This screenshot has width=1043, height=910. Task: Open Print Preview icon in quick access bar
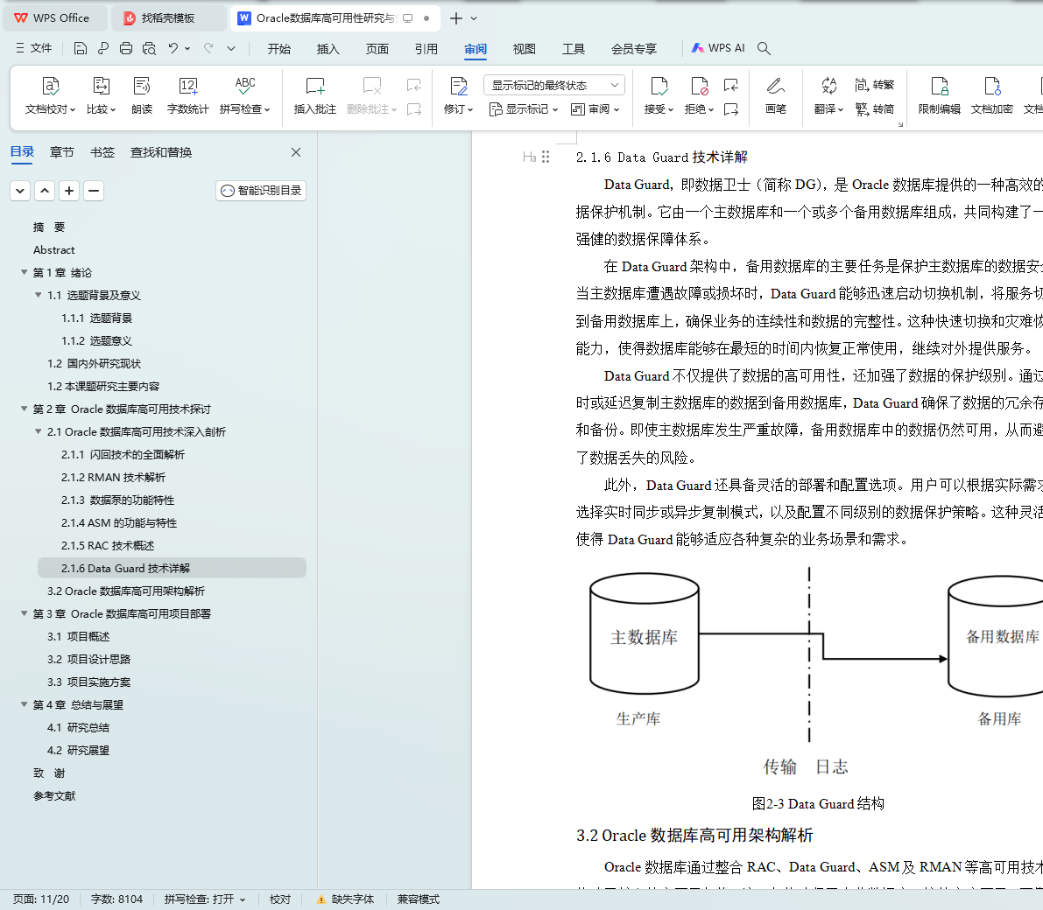coord(149,48)
